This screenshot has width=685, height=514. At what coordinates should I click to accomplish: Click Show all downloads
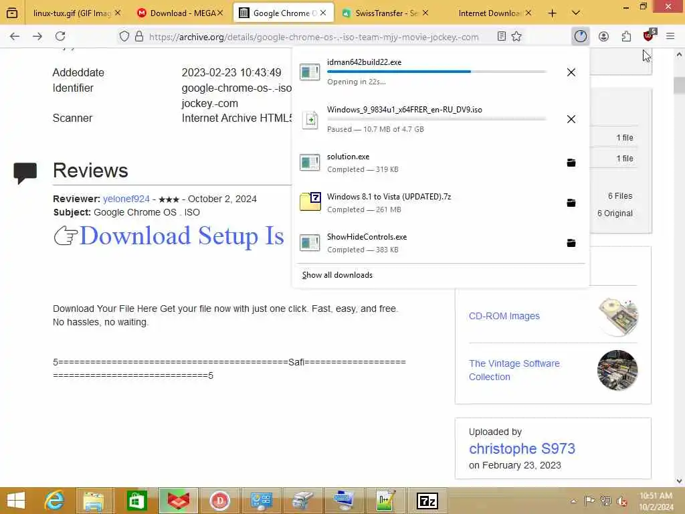(337, 275)
